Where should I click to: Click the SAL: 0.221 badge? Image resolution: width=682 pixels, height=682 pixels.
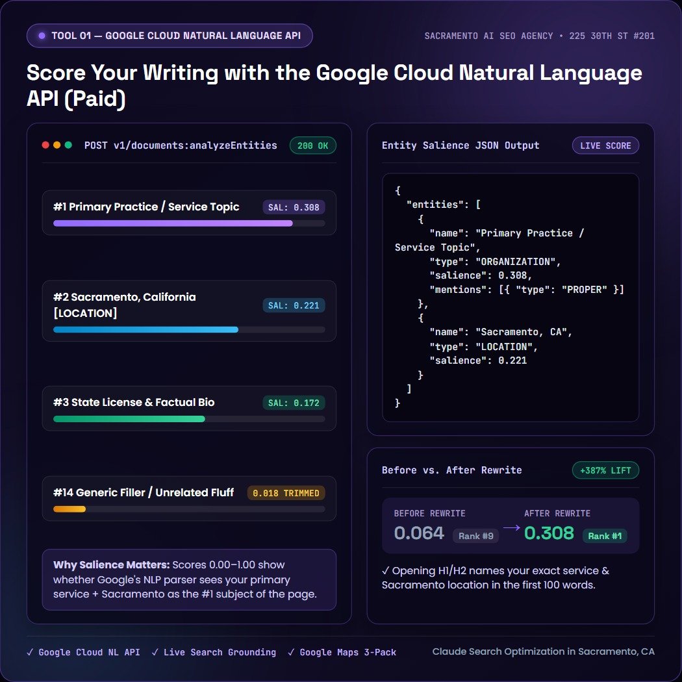coord(294,305)
